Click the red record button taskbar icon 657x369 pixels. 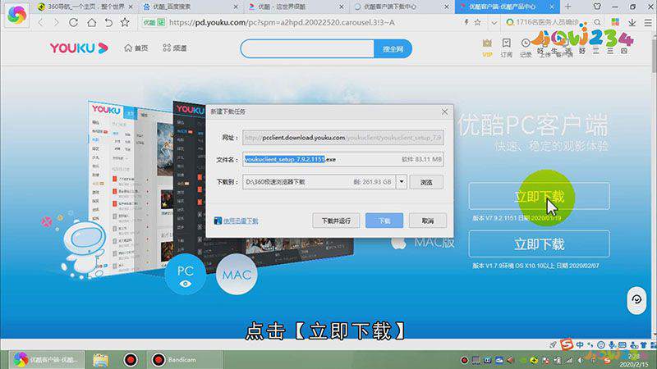(131, 360)
